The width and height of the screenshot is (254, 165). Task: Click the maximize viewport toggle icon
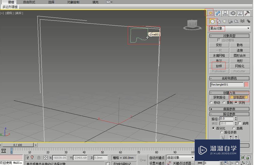248,163
